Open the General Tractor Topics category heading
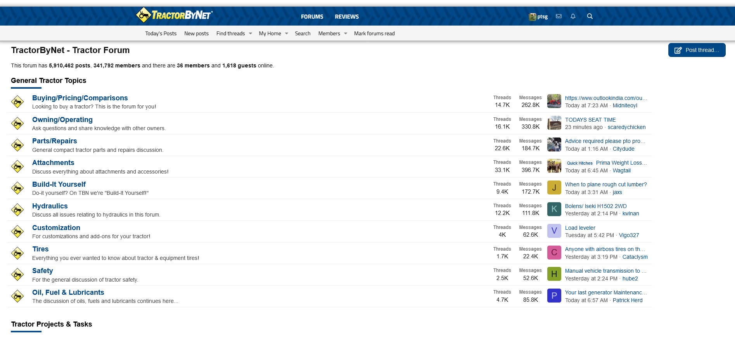This screenshot has width=735, height=337. [48, 81]
